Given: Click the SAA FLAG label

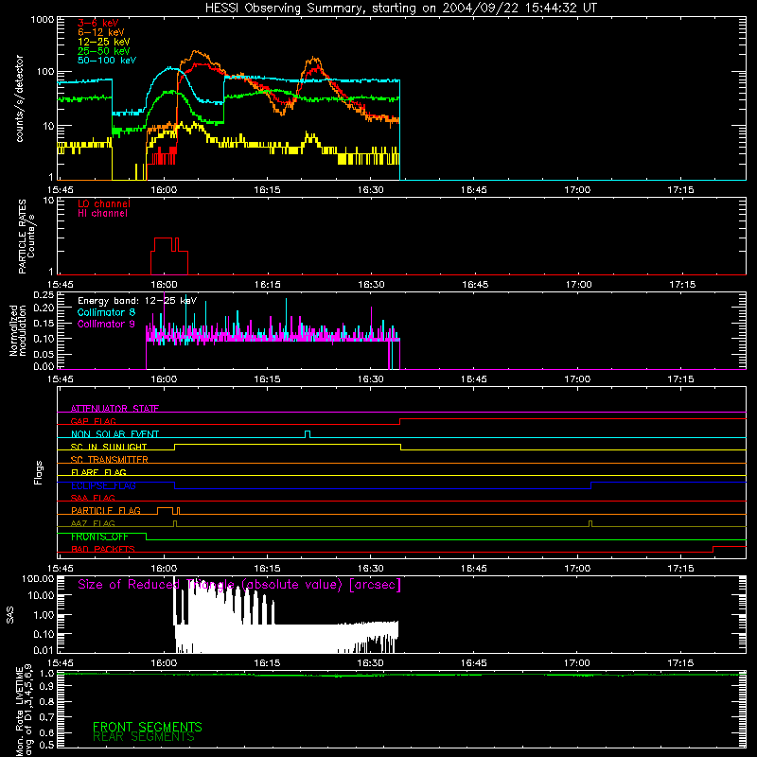Looking at the screenshot, I should 93,498.
